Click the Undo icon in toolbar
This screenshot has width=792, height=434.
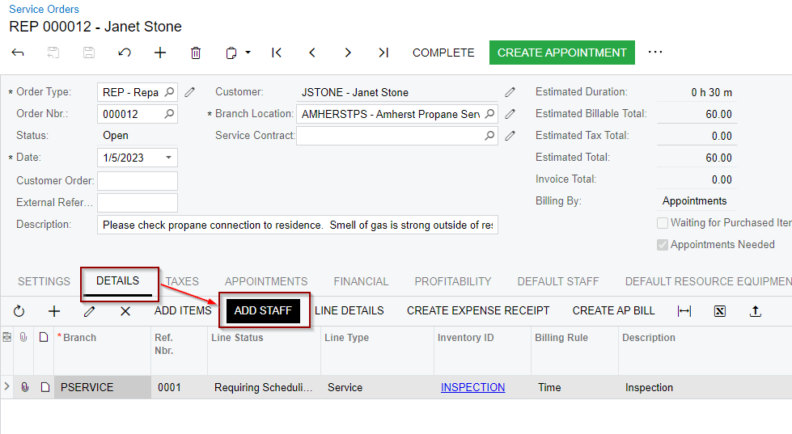[125, 53]
